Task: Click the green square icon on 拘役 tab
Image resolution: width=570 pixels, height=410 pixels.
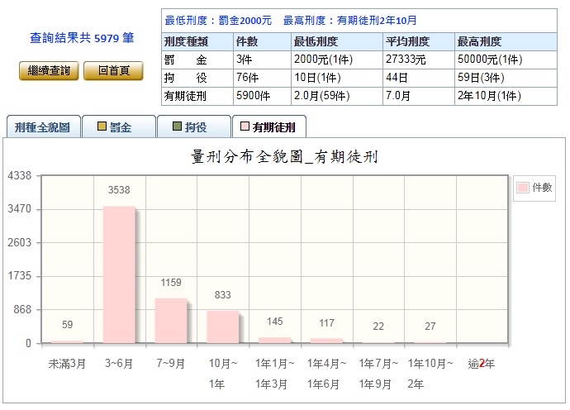Action: coord(177,127)
